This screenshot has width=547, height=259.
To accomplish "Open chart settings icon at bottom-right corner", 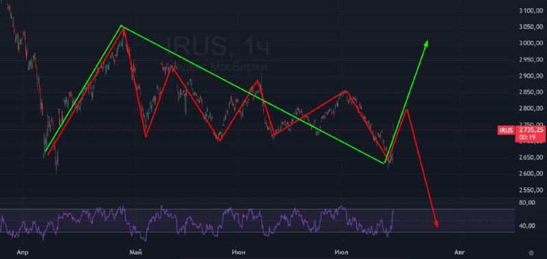I will point(531,252).
